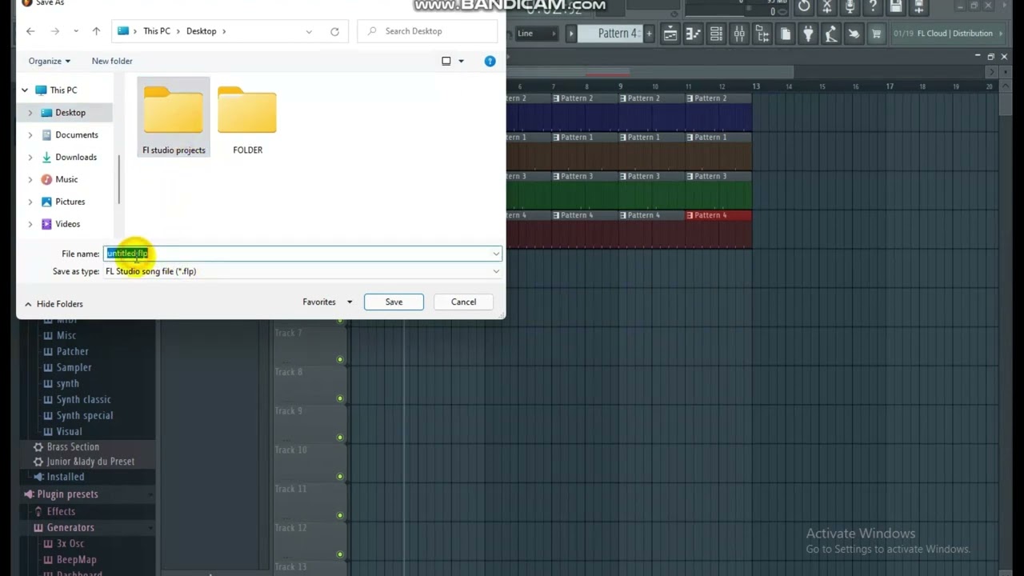This screenshot has height=576, width=1024.
Task: Open the FL Studio playlist view icon
Action: pos(670,34)
